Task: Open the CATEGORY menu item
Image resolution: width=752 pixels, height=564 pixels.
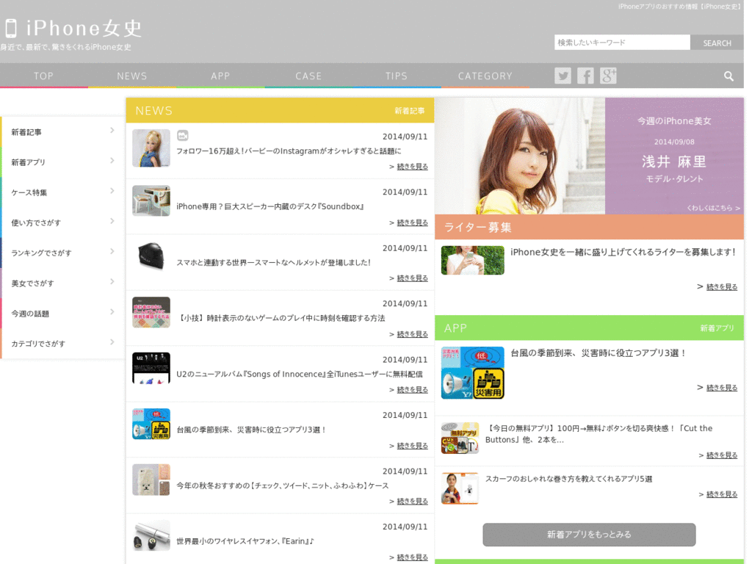Action: (x=485, y=76)
